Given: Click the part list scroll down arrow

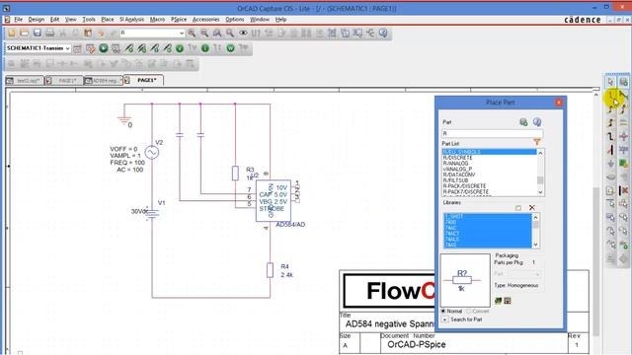Looking at the screenshot, I should pyautogui.click(x=540, y=192).
